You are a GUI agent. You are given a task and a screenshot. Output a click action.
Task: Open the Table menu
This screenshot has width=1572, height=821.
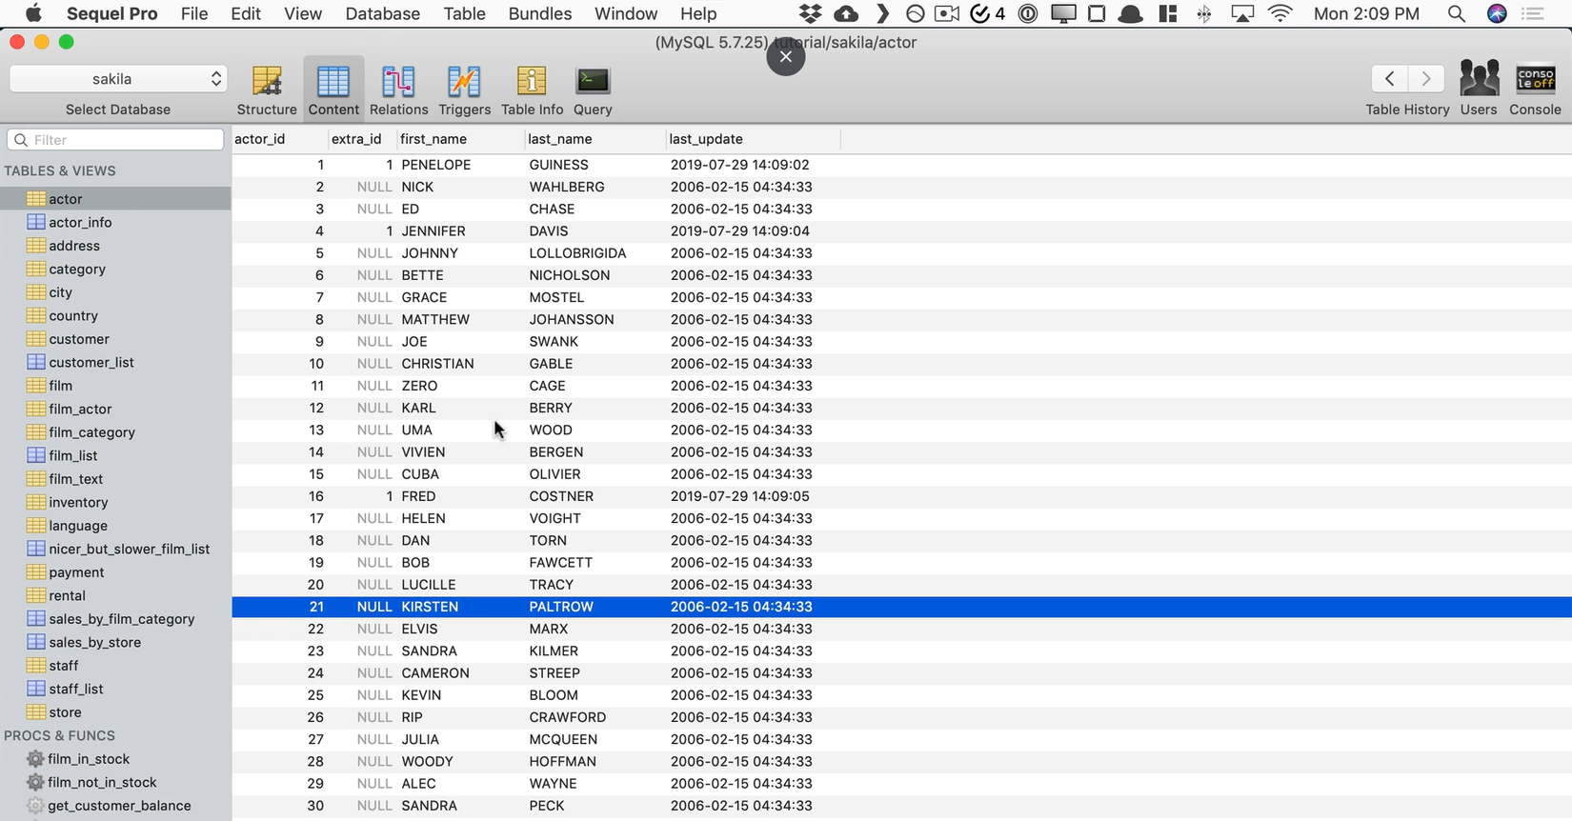(x=465, y=13)
